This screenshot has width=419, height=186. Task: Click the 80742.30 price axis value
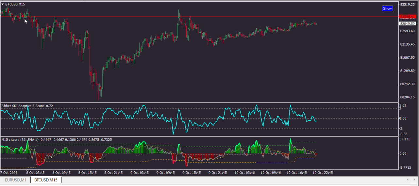coord(407,84)
